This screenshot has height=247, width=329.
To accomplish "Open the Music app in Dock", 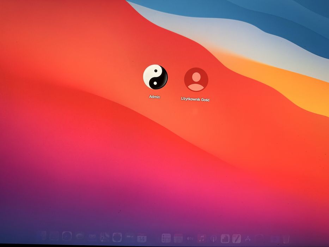I will [x=202, y=239].
